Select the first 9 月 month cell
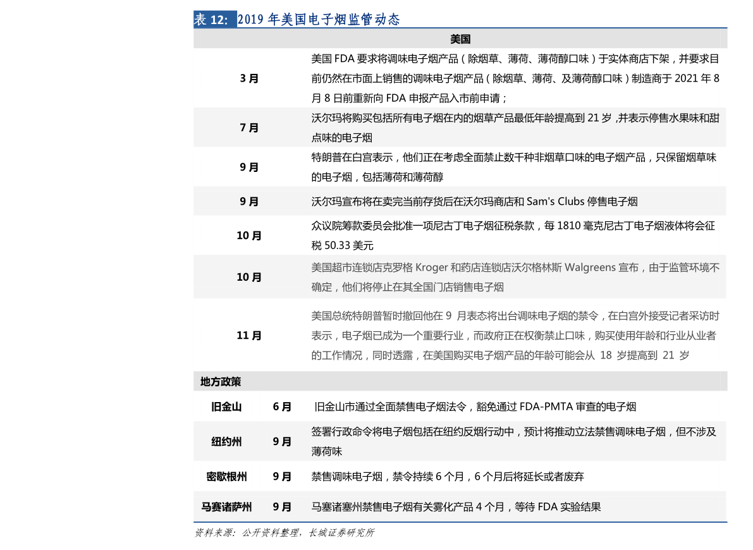 [249, 167]
